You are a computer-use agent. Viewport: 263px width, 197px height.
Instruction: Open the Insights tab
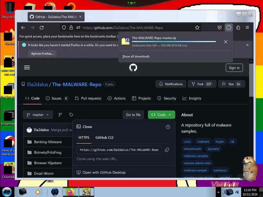192,98
